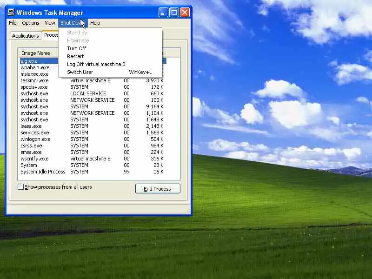Click the 3,920 K memory value

point(155,80)
